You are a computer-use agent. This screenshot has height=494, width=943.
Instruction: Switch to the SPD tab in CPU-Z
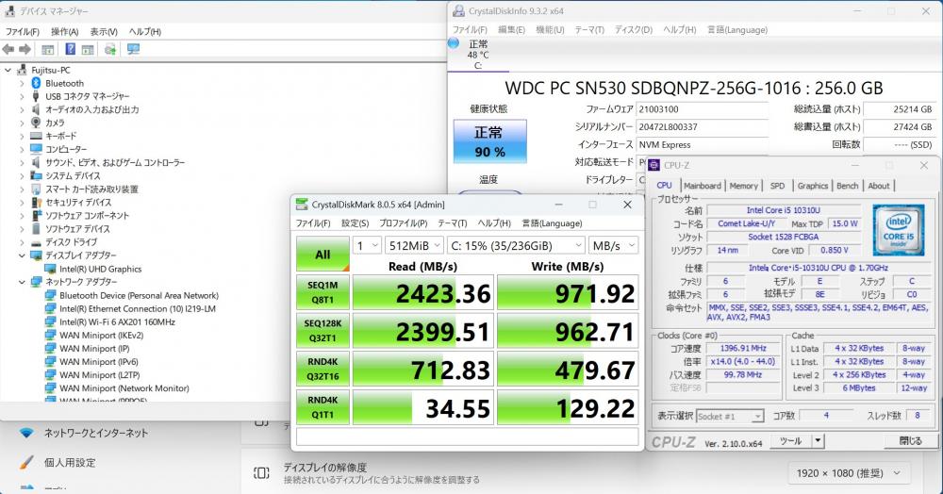pyautogui.click(x=777, y=186)
